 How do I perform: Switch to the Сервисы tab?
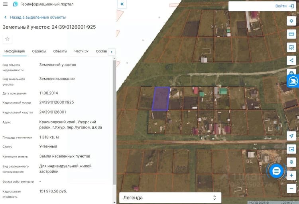click(x=39, y=51)
